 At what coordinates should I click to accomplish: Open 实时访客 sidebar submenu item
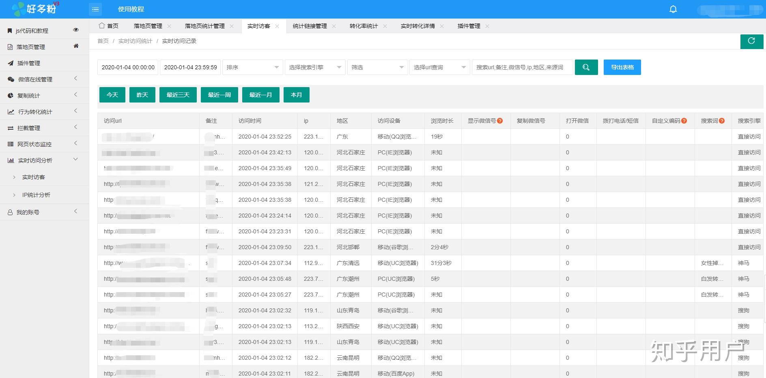coord(34,177)
